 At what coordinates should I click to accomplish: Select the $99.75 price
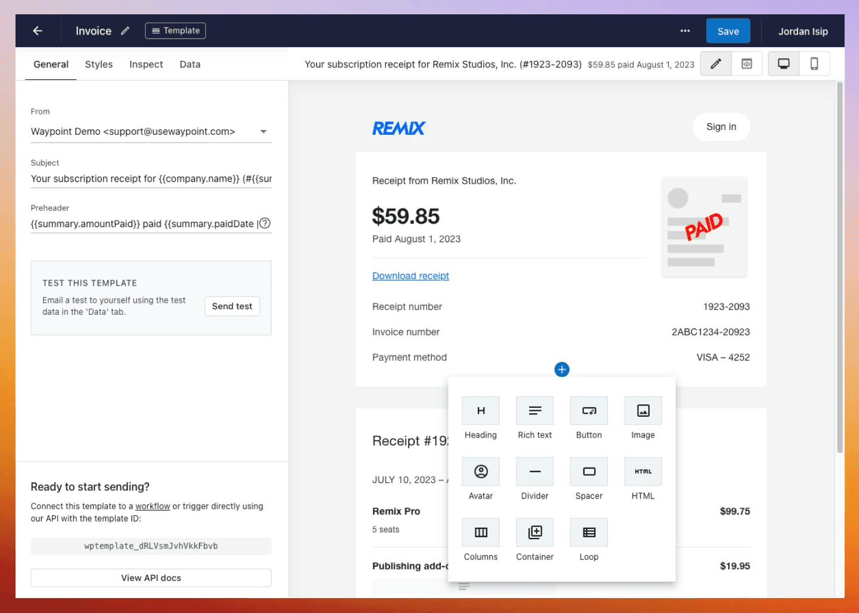point(735,511)
